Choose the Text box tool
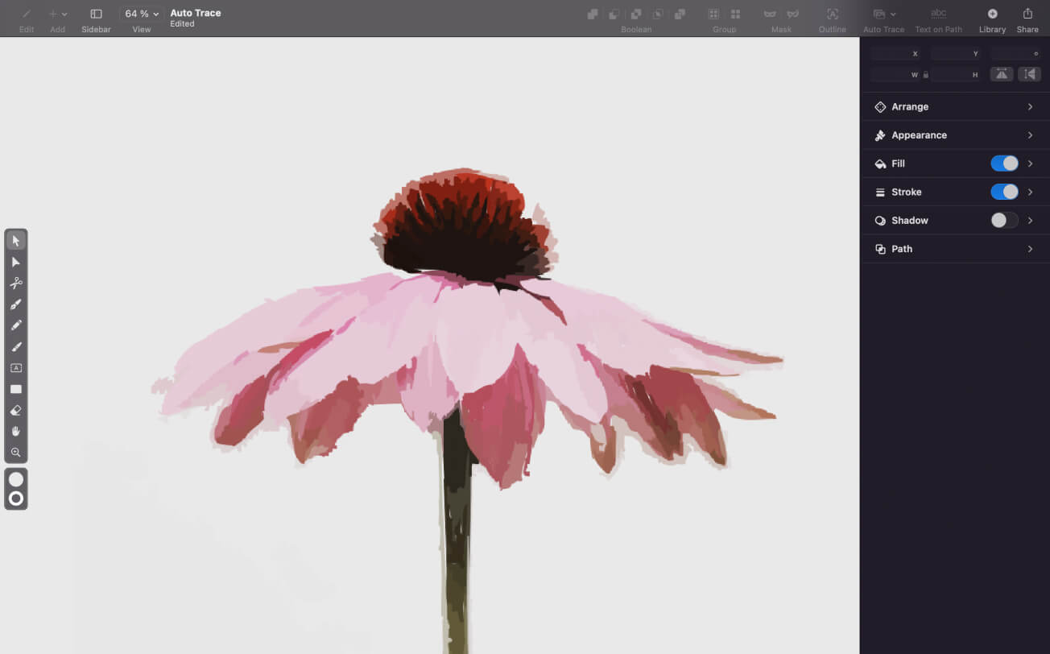Screen dimensions: 1050x654 (x=16, y=368)
